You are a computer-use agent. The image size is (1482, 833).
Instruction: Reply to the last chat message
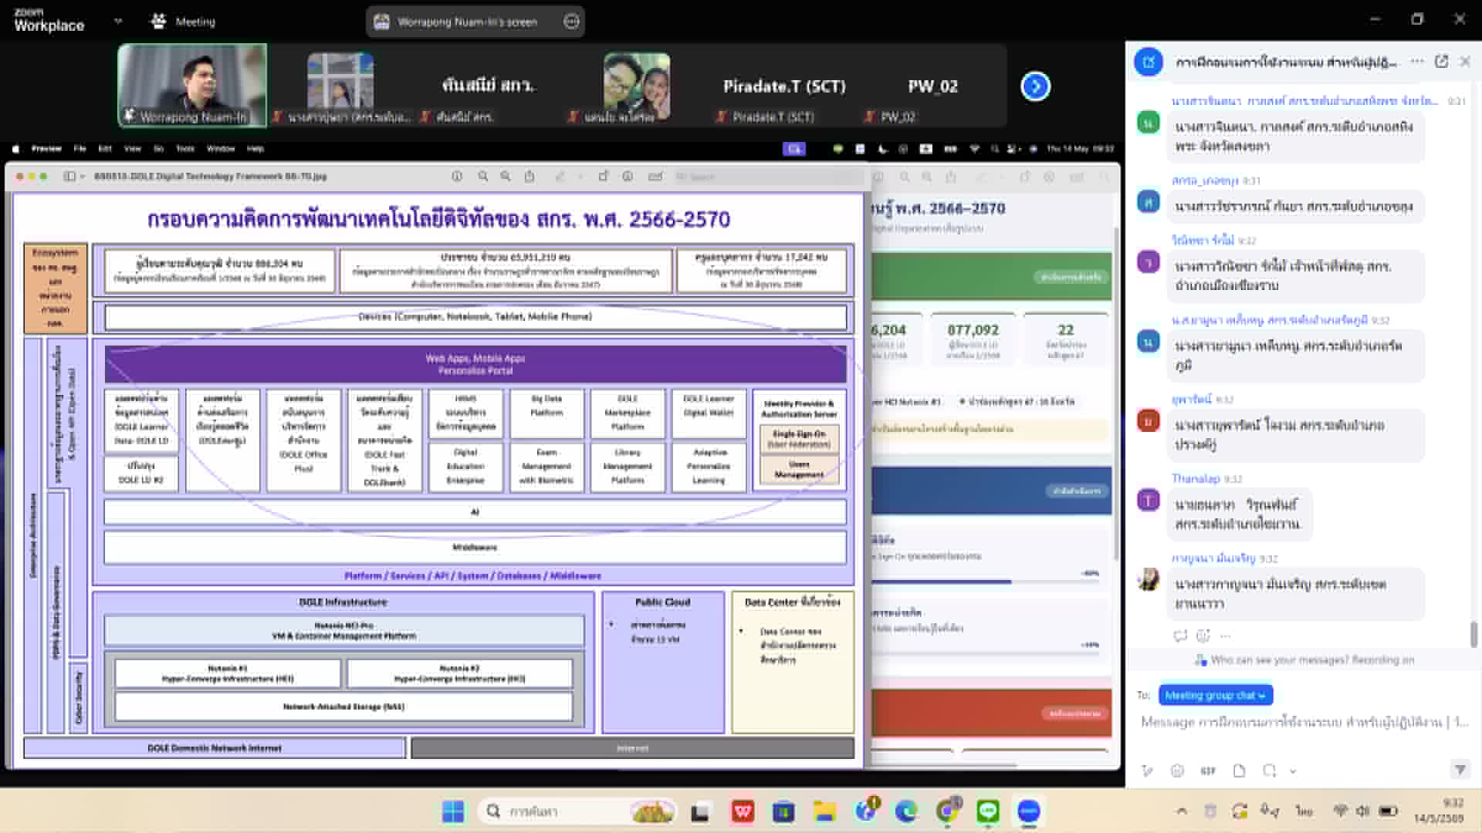(1179, 636)
